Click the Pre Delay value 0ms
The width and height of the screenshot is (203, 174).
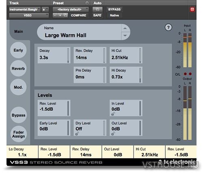pyautogui.click(x=80, y=77)
